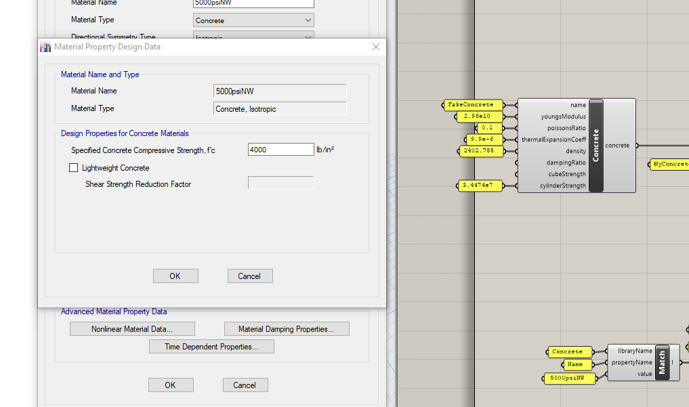Screen dimensions: 689x407
Task: Select the Concrete component on the canvas
Action: pos(595,144)
